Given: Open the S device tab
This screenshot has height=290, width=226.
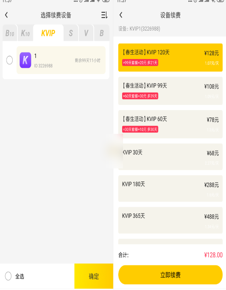Looking at the screenshot, I should (x=71, y=33).
